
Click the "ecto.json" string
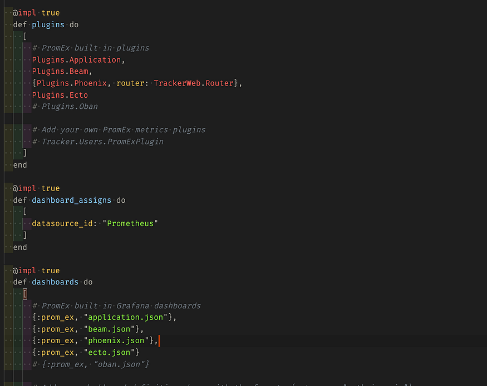click(x=109, y=353)
